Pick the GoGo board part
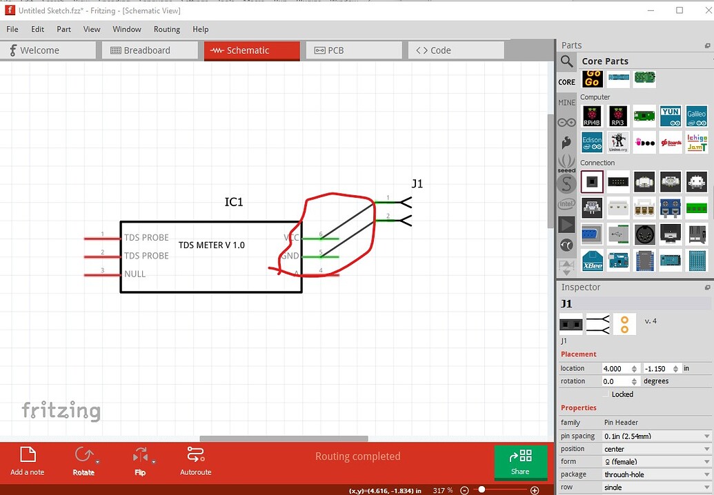The height and width of the screenshot is (495, 714). pyautogui.click(x=592, y=79)
